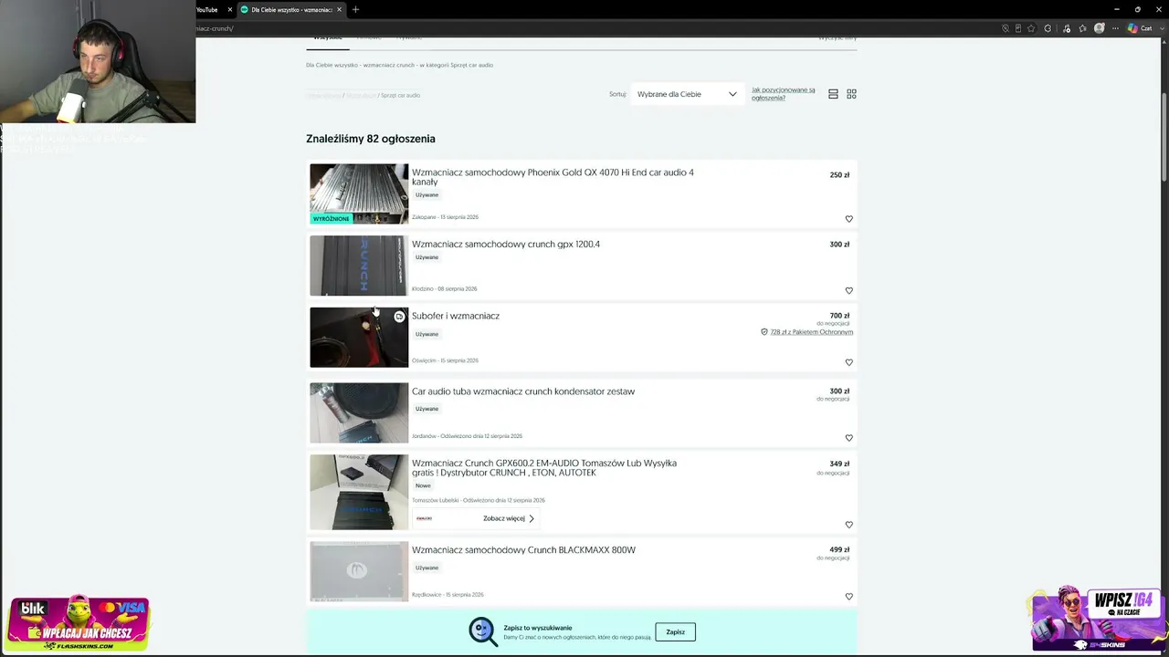The height and width of the screenshot is (657, 1169).
Task: Open the Crunch BLACKMAXX 800W listing title
Action: (x=523, y=550)
